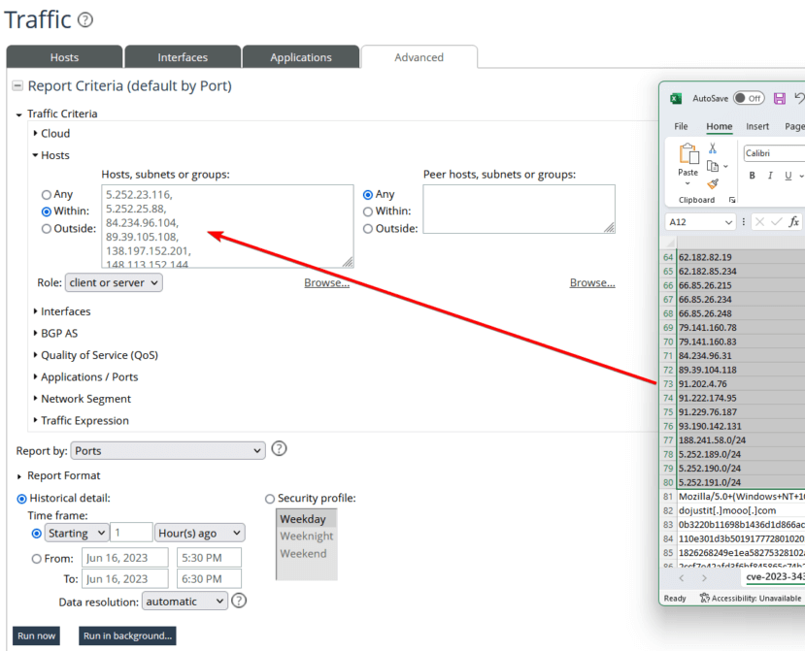The image size is (805, 651).
Task: Cut selection with the scissors icon
Action: [713, 148]
